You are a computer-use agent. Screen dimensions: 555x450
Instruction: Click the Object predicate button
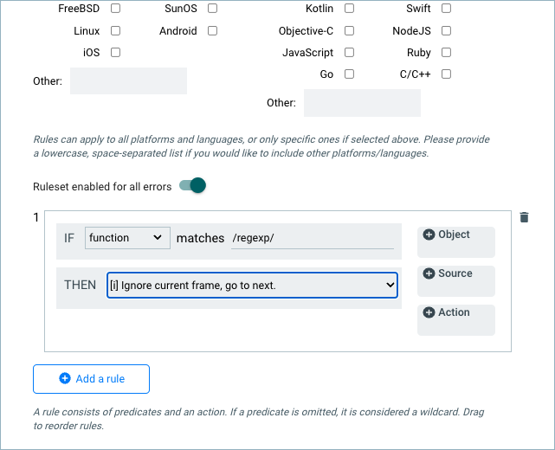(x=455, y=242)
